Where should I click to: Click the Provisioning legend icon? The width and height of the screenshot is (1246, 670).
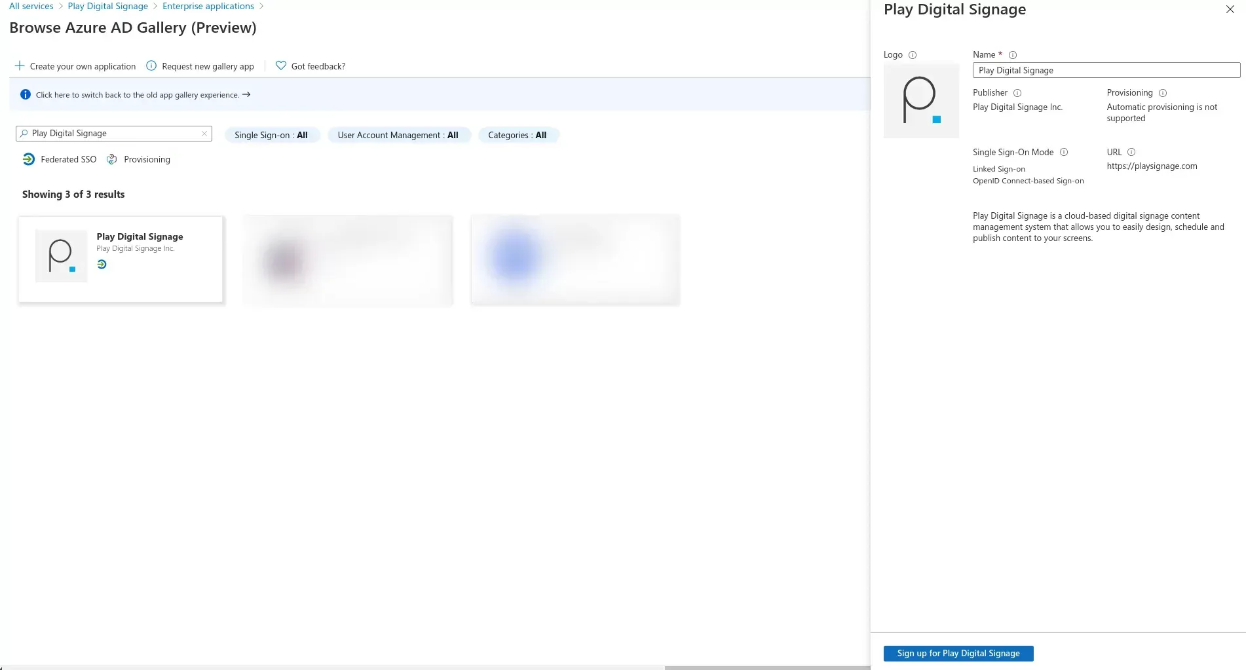112,159
